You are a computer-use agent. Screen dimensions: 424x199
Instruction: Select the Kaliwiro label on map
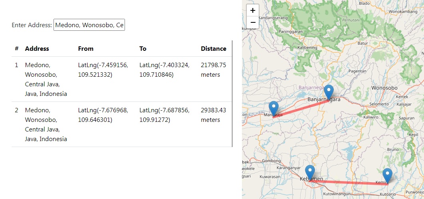[x=371, y=118]
